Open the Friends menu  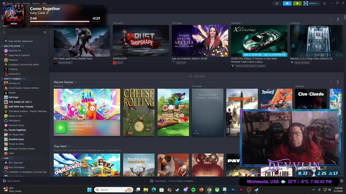(x=26, y=3)
